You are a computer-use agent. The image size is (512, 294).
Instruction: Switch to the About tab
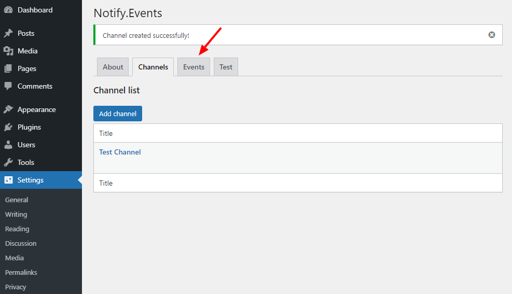click(113, 67)
